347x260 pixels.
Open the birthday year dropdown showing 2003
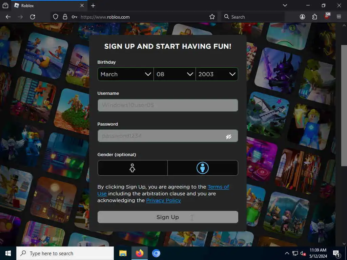point(217,74)
